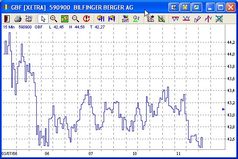Click the '07' date axis label
This screenshot has height=159, width=238.
click(91, 153)
